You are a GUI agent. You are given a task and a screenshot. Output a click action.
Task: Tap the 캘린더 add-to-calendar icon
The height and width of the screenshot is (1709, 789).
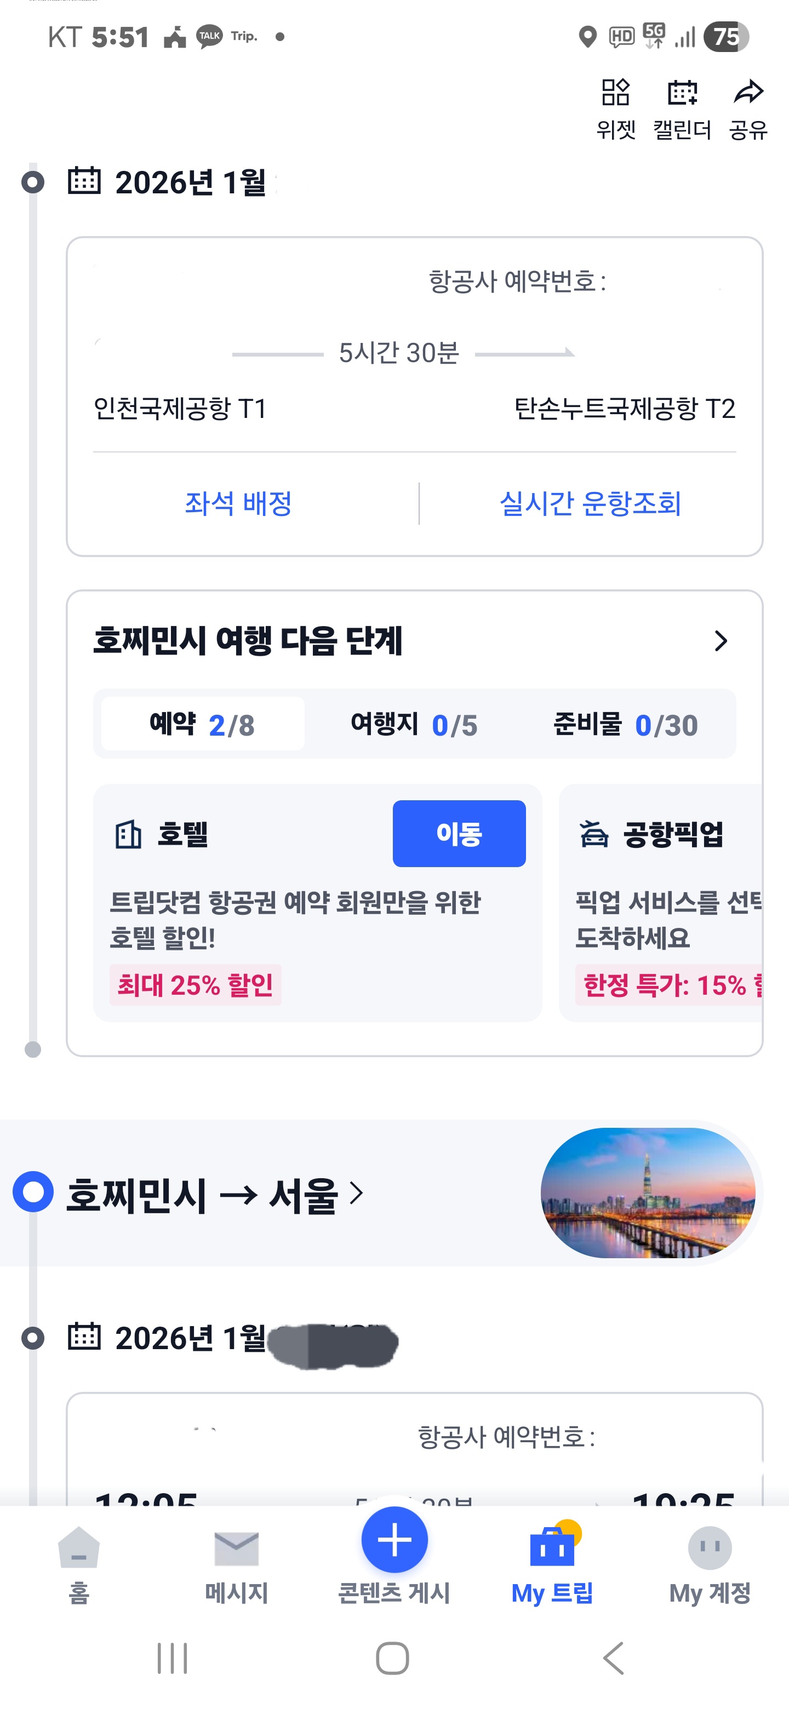tap(682, 93)
